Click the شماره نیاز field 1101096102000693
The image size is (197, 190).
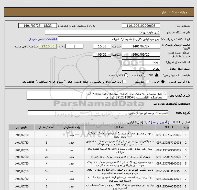coord(141,26)
